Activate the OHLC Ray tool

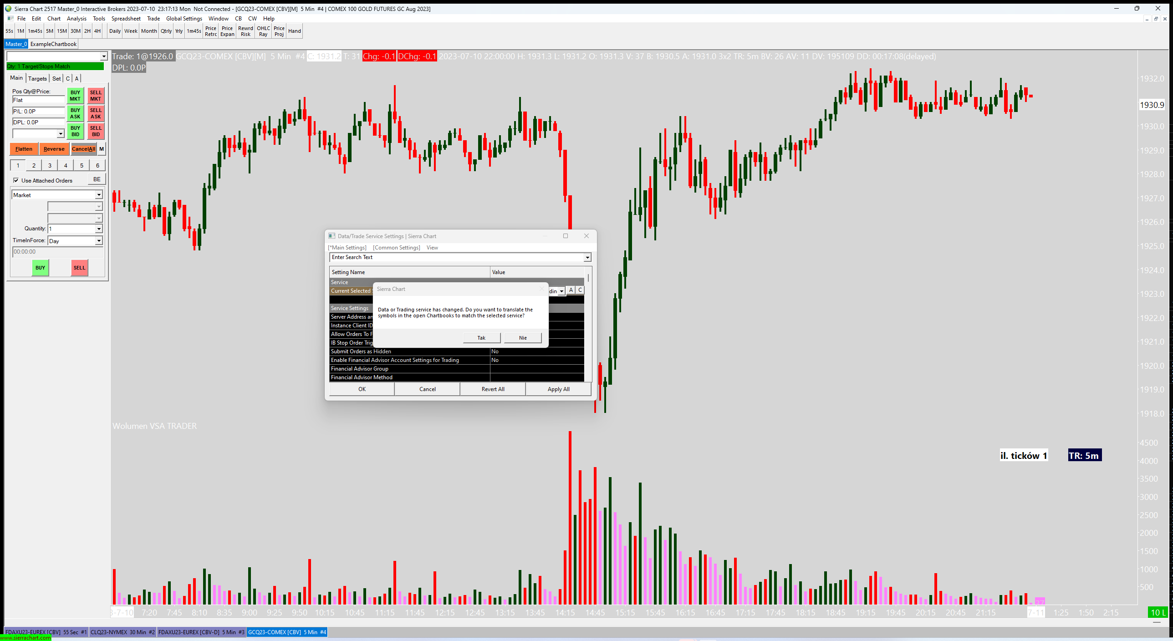pos(263,31)
